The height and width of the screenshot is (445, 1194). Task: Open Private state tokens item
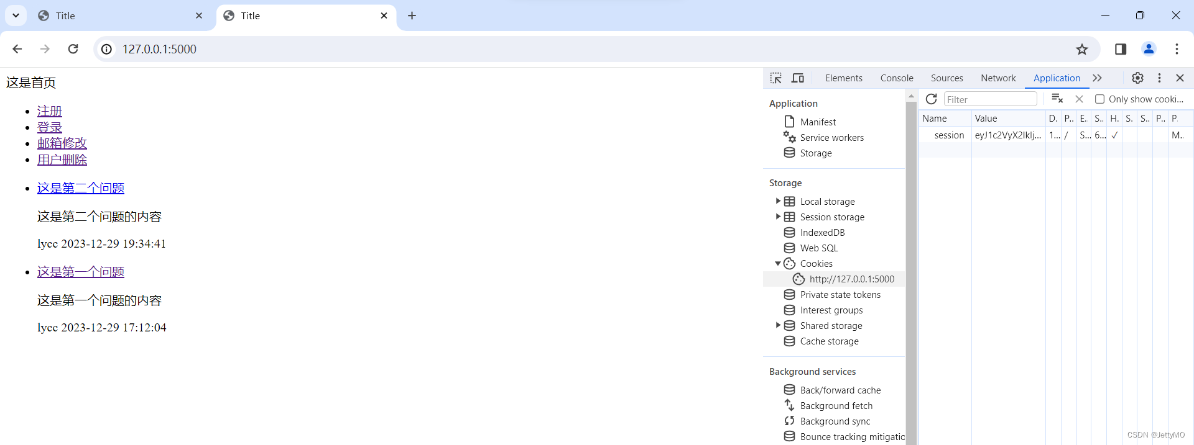point(840,295)
